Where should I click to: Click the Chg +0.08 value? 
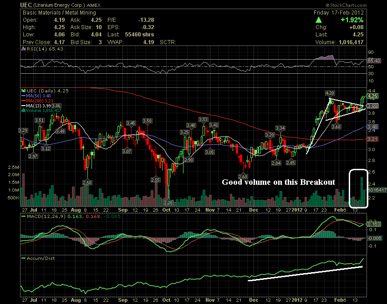pos(356,27)
